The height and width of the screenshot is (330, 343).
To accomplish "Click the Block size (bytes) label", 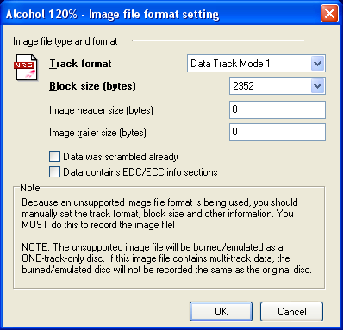I will [x=92, y=86].
